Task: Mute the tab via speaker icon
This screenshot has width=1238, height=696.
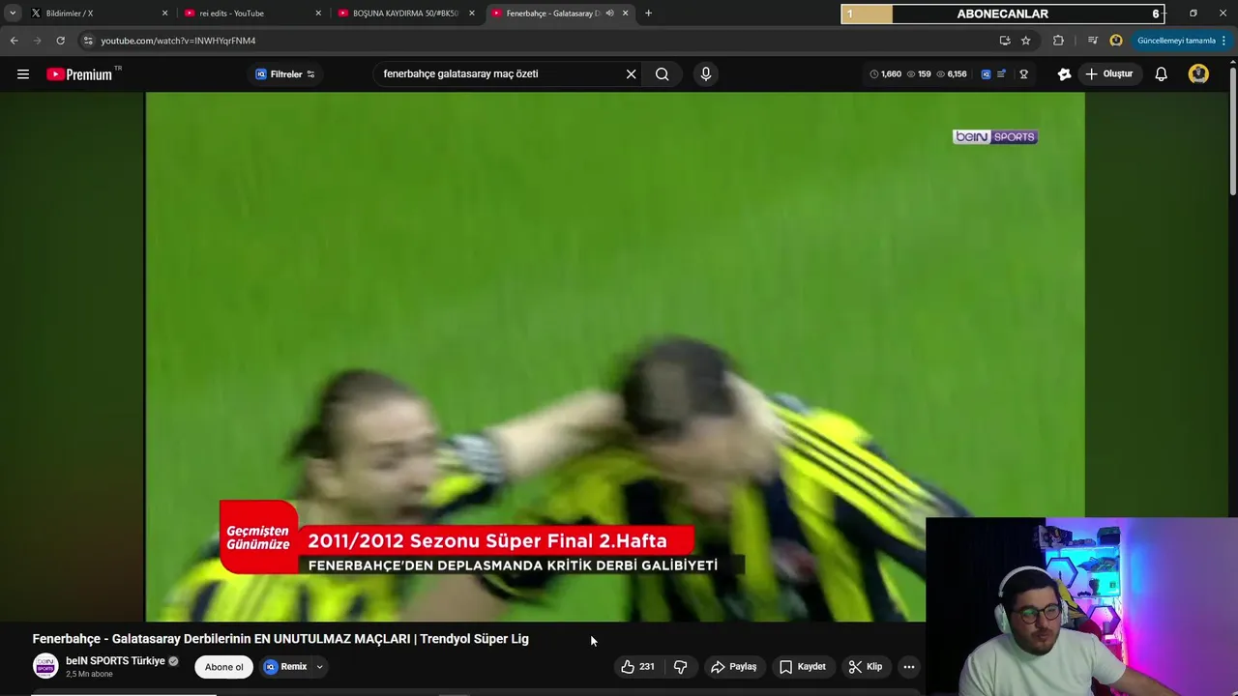Action: coord(609,14)
